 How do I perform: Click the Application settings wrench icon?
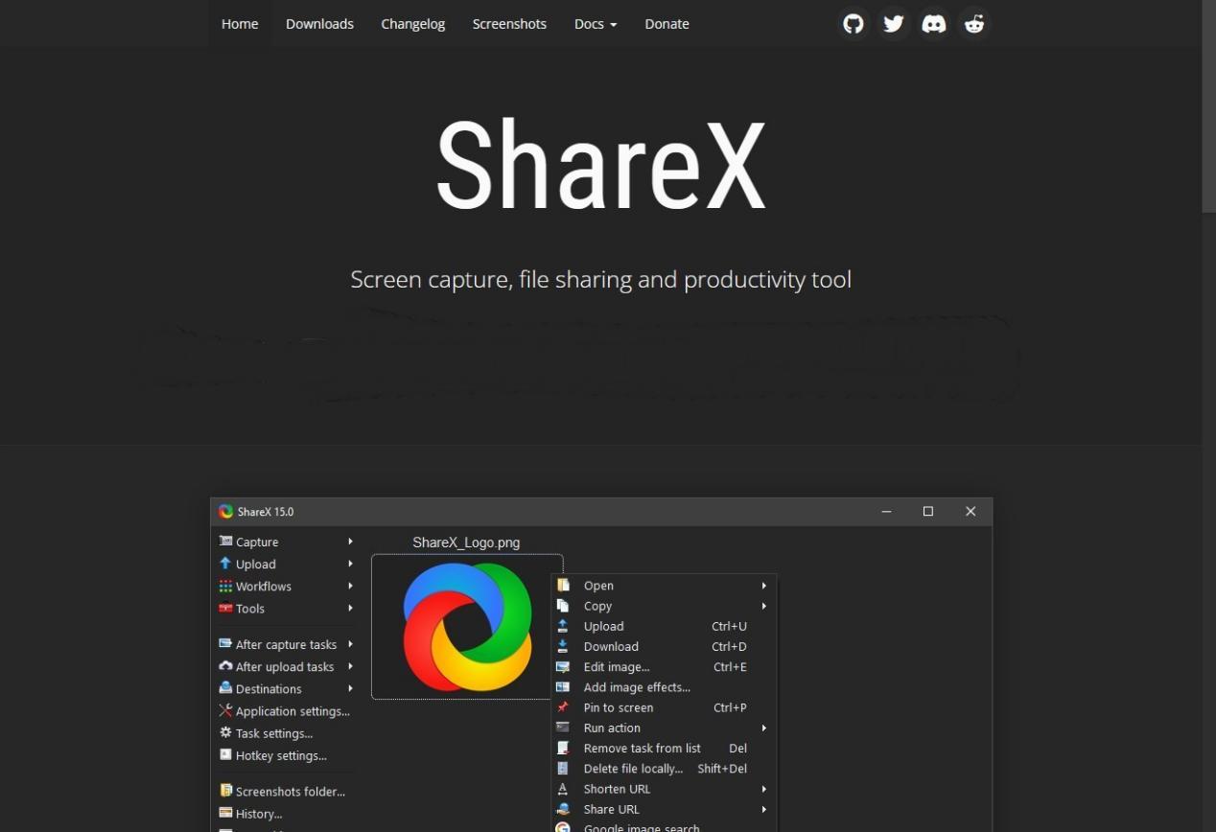pos(225,710)
